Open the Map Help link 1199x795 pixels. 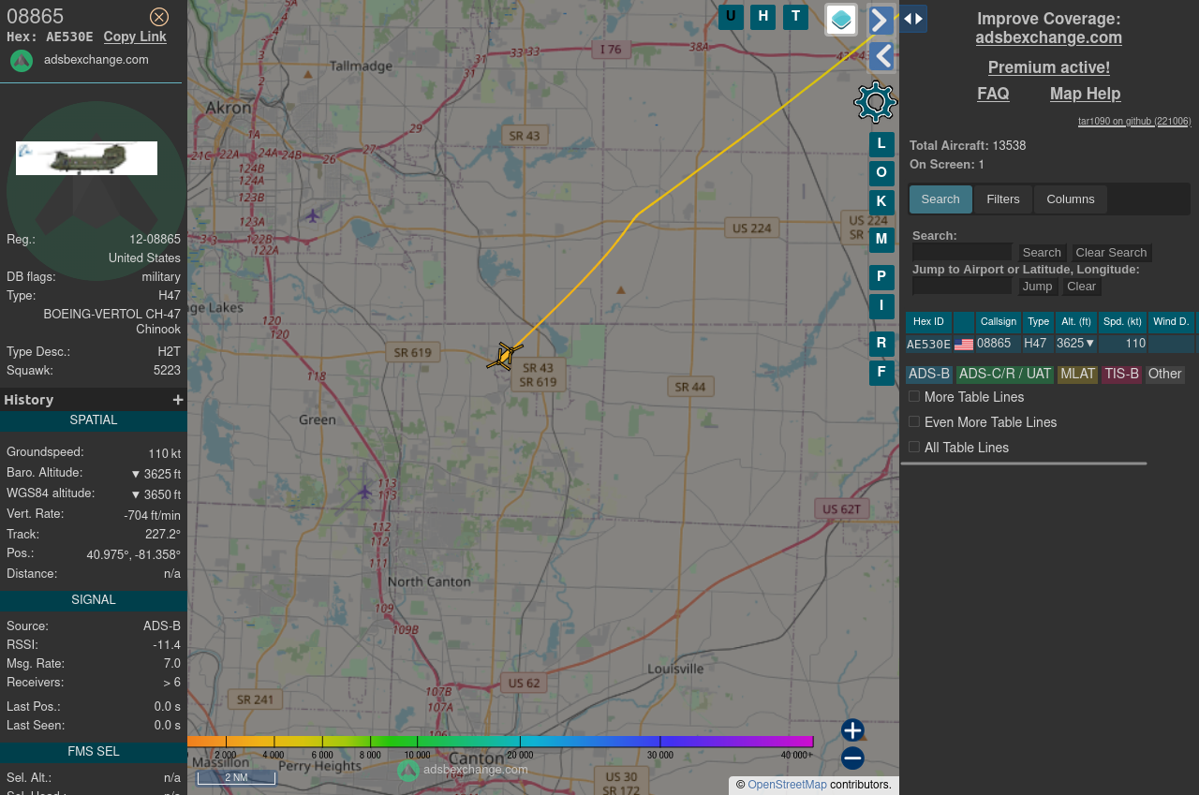[1085, 94]
